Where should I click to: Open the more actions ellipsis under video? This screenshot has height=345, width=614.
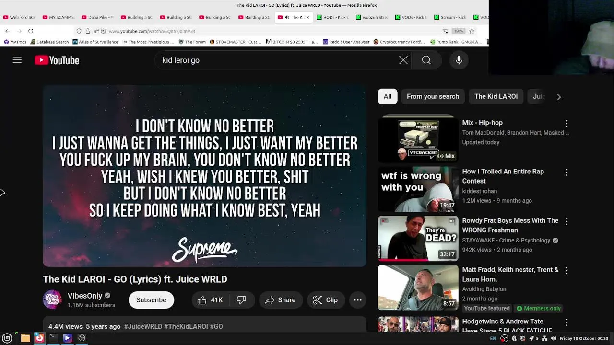click(x=358, y=300)
